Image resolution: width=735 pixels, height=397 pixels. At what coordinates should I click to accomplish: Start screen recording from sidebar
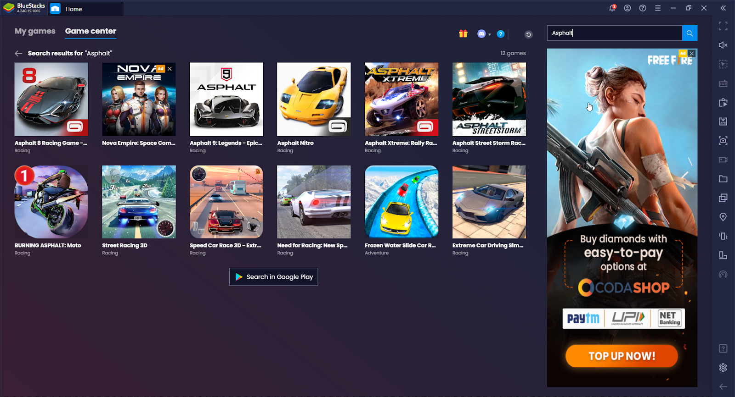point(723,160)
